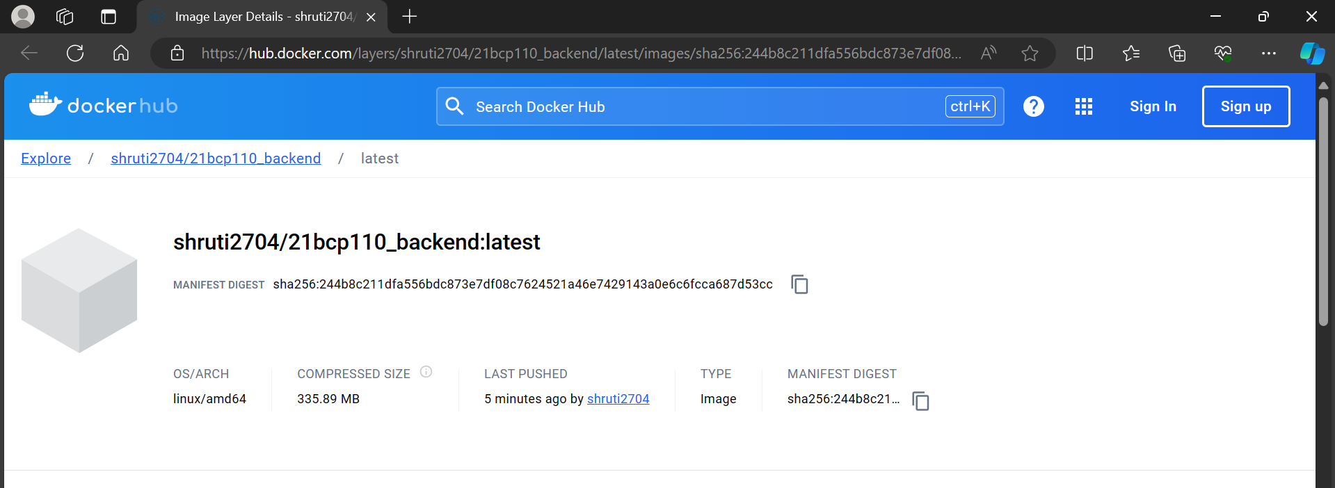Click the info icon beside COMPRESSED SIZE
Screen dimensions: 1335x488
click(426, 372)
